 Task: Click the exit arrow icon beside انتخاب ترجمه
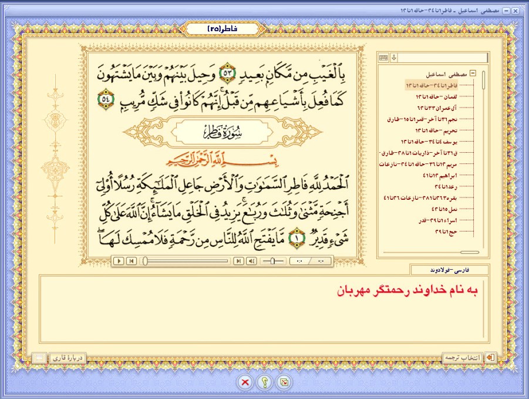click(490, 358)
